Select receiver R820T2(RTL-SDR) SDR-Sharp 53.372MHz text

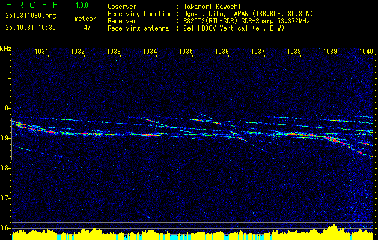click(x=246, y=21)
